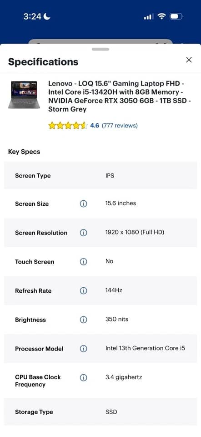Tap the Key Specs section heading
Viewport: 201px width, 437px height.
(24, 152)
